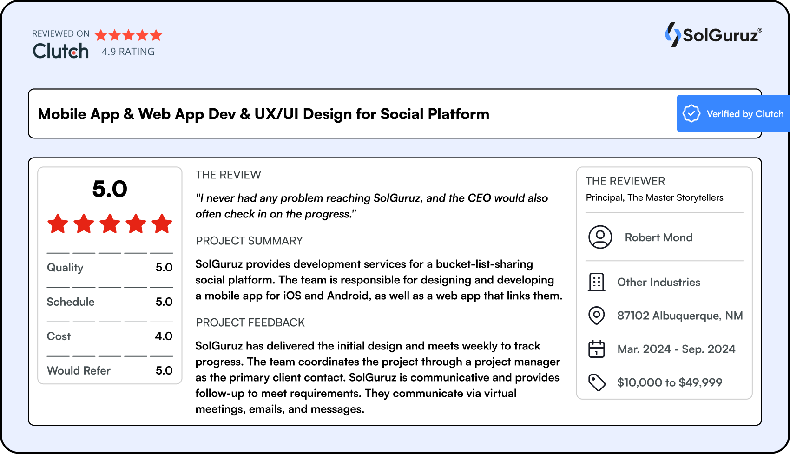Image resolution: width=790 pixels, height=454 pixels.
Task: Click THE REVIEWER heading
Action: [x=625, y=181]
